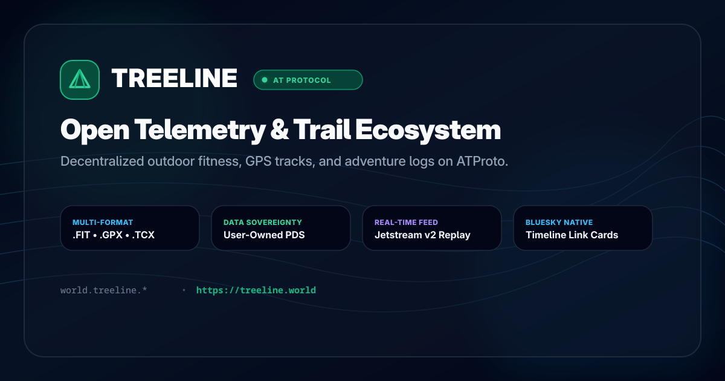725x381 pixels.
Task: Click the "User-Owned PDS" text
Action: point(264,235)
